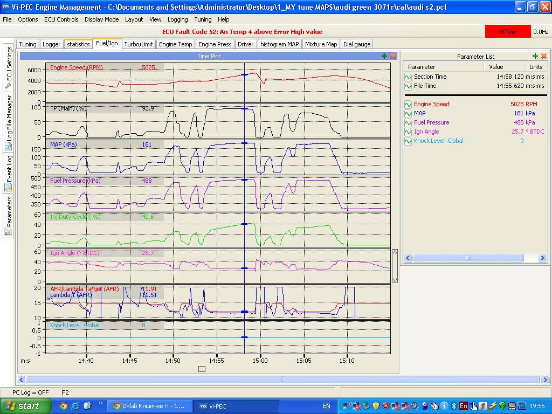552x414 pixels.
Task: Open the Logging menu
Action: (x=177, y=19)
